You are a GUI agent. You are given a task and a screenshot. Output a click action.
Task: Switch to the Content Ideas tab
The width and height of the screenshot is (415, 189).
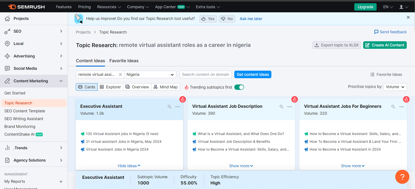(x=90, y=61)
